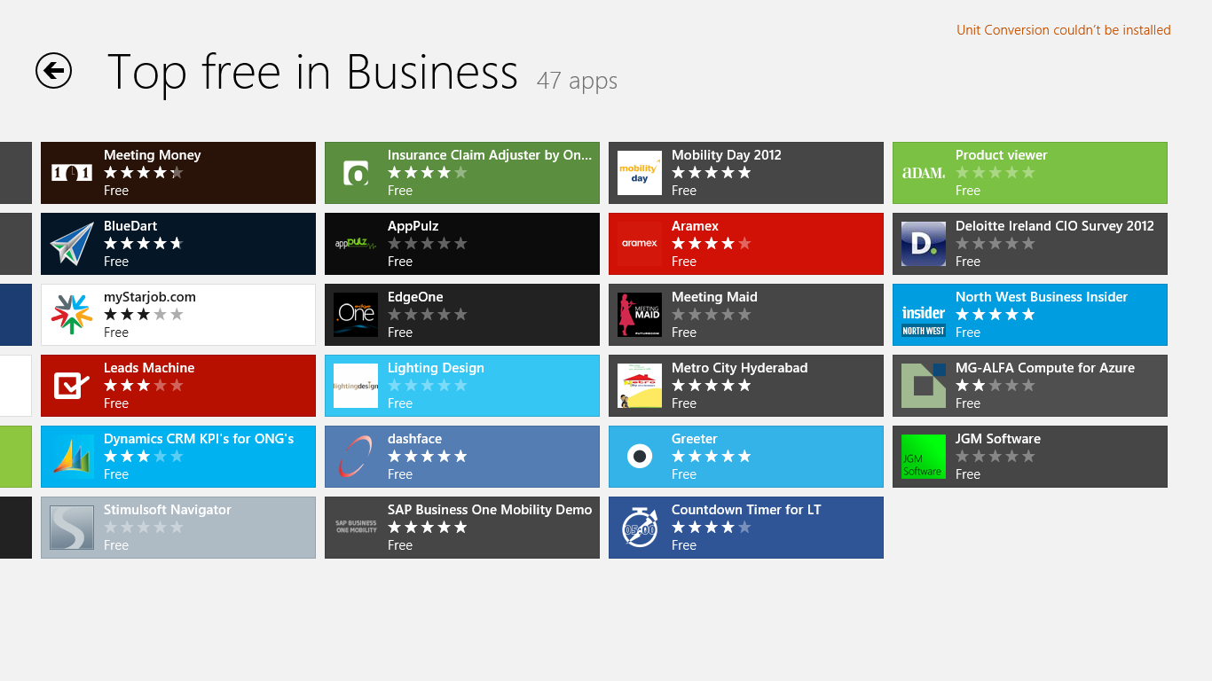Click the BlueDart paper plane icon
The image size is (1212, 681).
pyautogui.click(x=72, y=244)
